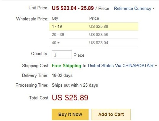The width and height of the screenshot is (159, 121).
Task: Click the caret arrow beside Reference Currency
Action: click(154, 8)
